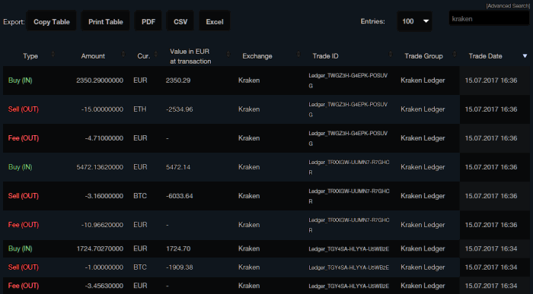Click Trade Group column sort arrows
The image size is (533, 294).
pos(455,54)
